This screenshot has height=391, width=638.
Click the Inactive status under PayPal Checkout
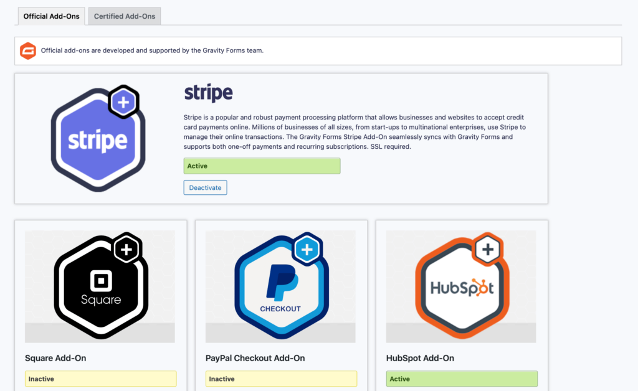pyautogui.click(x=281, y=379)
